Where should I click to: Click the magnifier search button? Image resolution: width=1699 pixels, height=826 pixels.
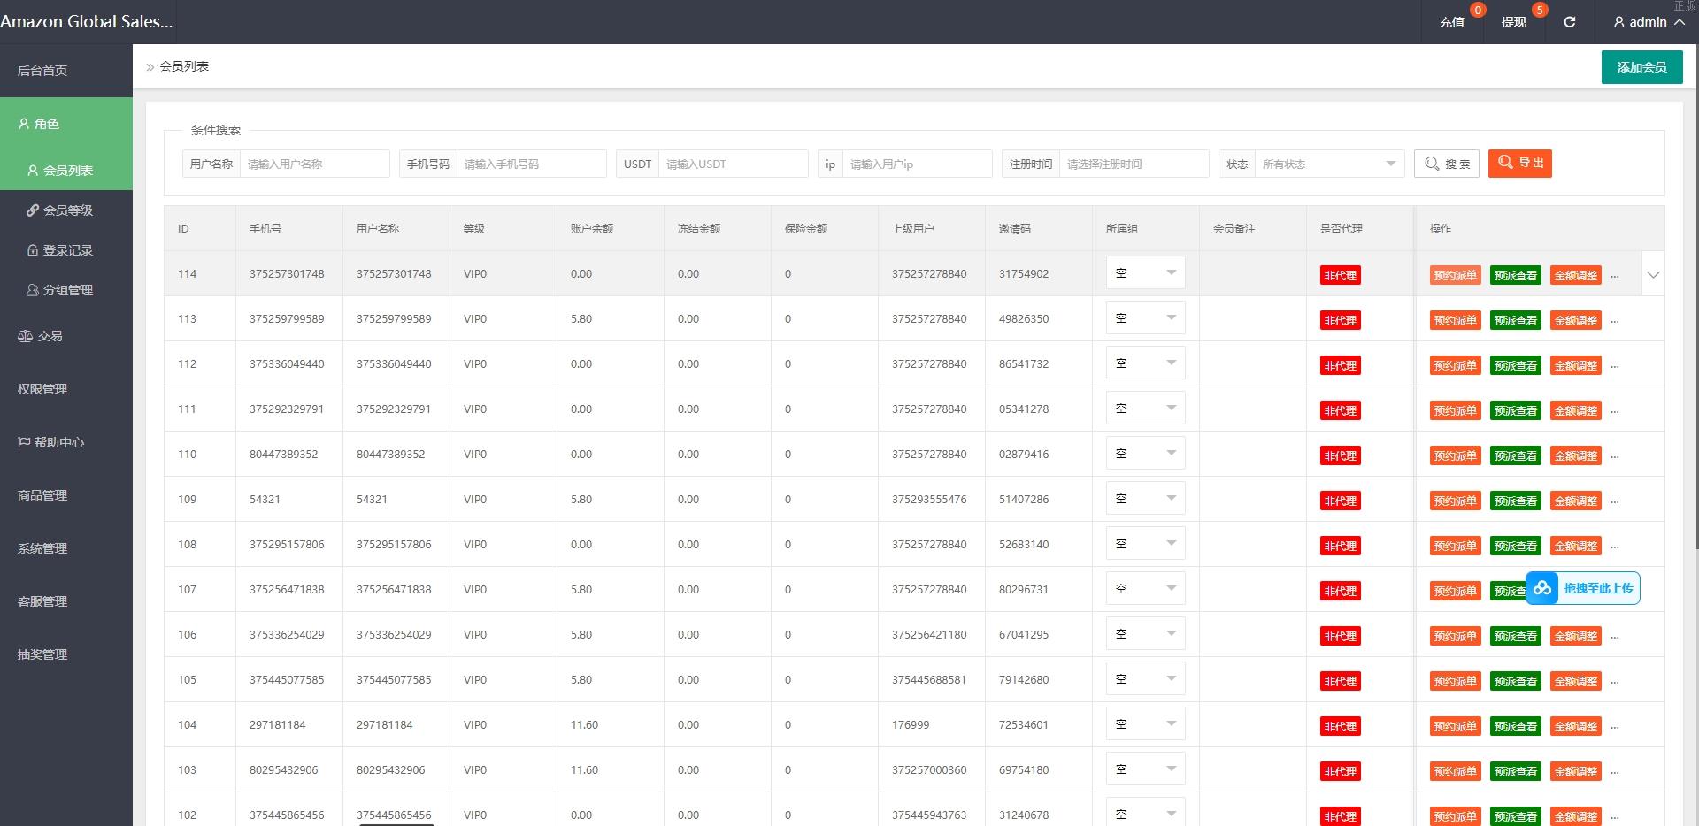point(1446,164)
